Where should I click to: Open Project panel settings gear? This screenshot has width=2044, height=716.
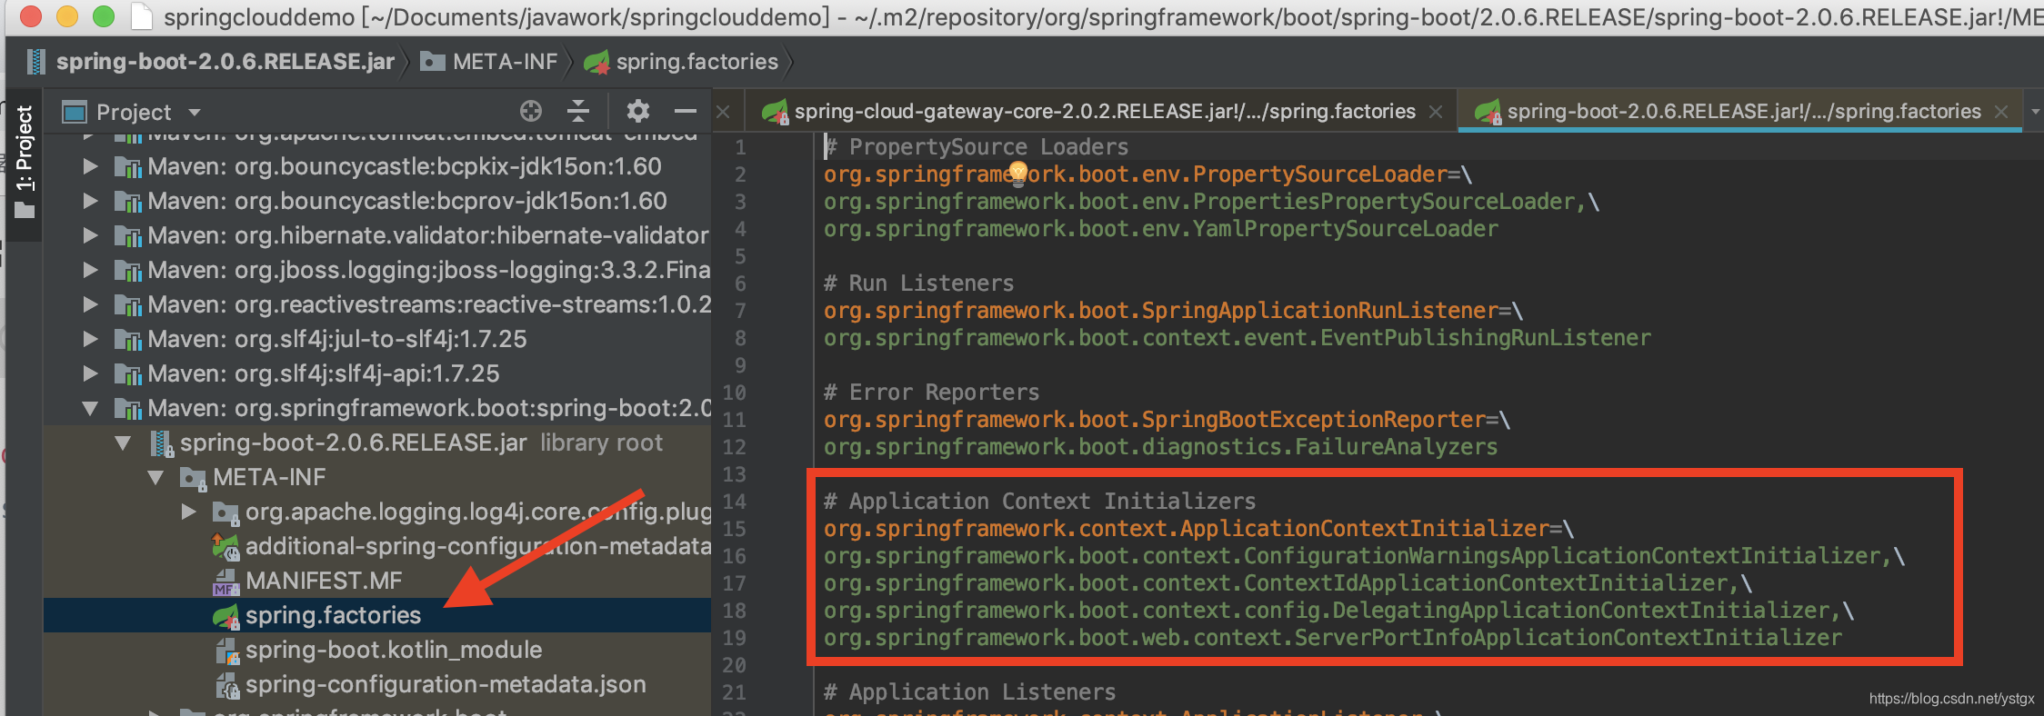tap(638, 112)
